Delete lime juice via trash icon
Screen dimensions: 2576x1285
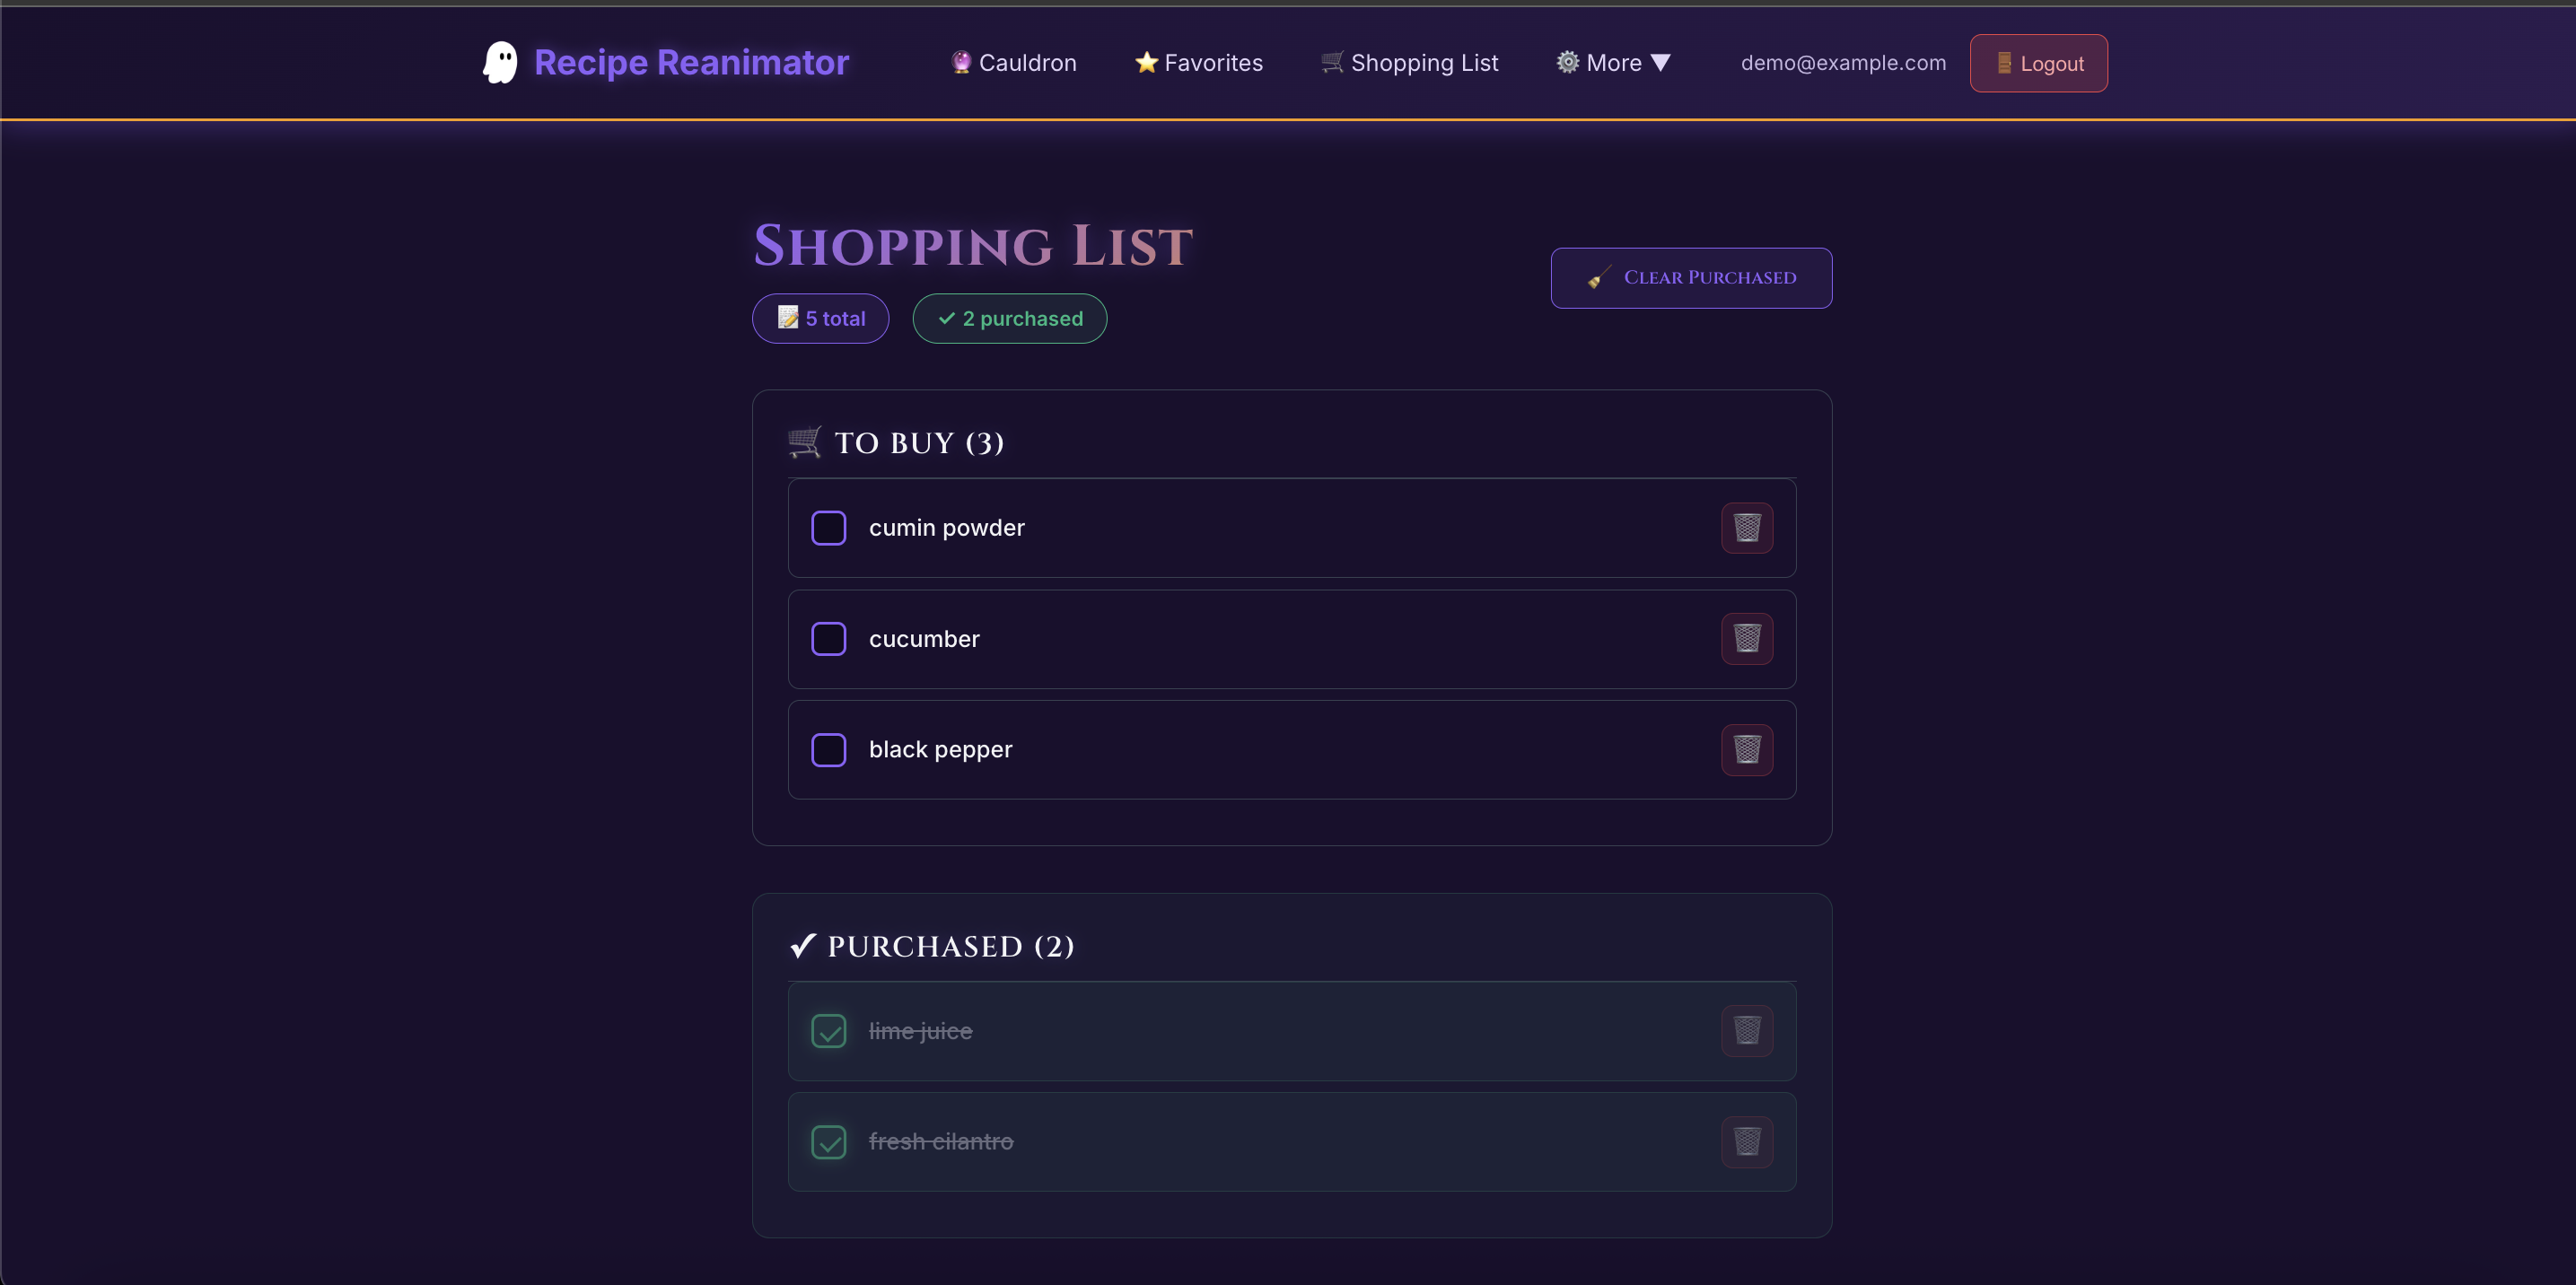pos(1746,1030)
